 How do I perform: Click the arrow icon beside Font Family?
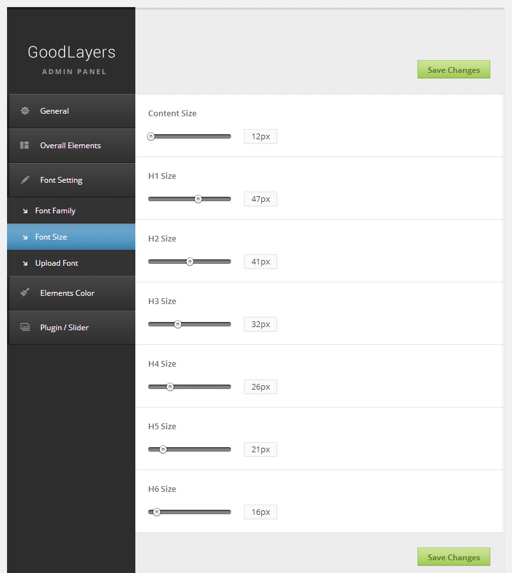tap(25, 211)
